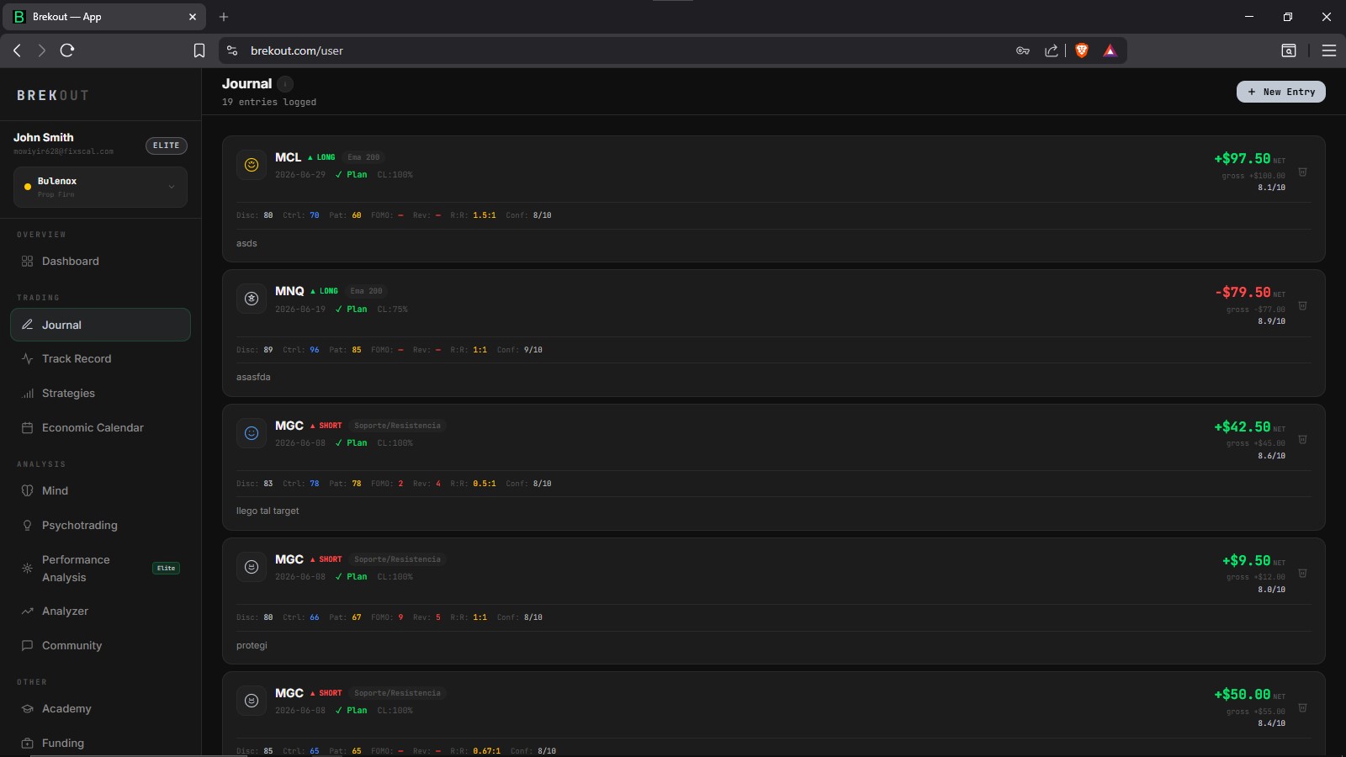Select the Journal sidebar item
Viewport: 1346px width, 757px height.
click(x=100, y=325)
